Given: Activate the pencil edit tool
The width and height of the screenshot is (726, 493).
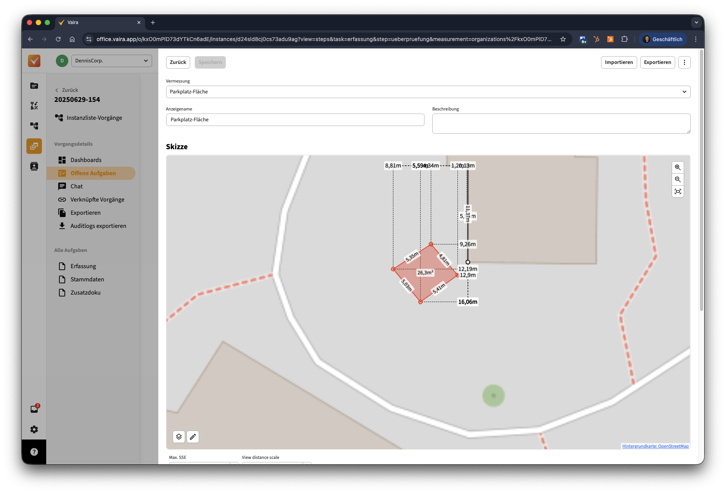Looking at the screenshot, I should point(193,437).
